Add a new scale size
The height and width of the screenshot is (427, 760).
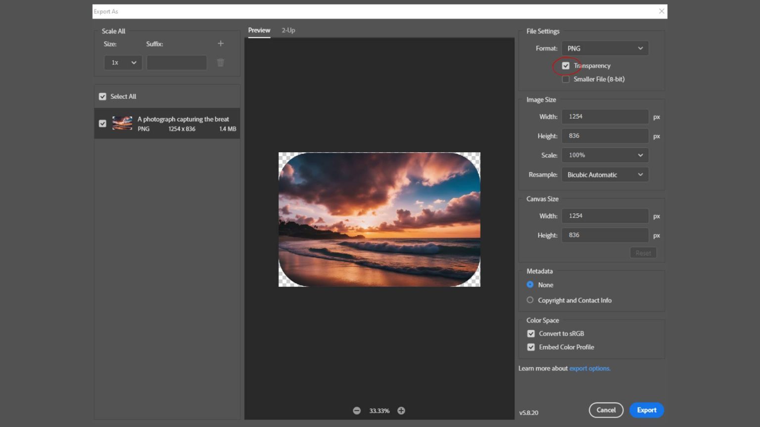click(x=220, y=43)
